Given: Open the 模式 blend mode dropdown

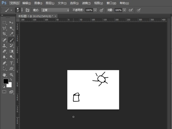Looking at the screenshot, I should tap(55, 10).
